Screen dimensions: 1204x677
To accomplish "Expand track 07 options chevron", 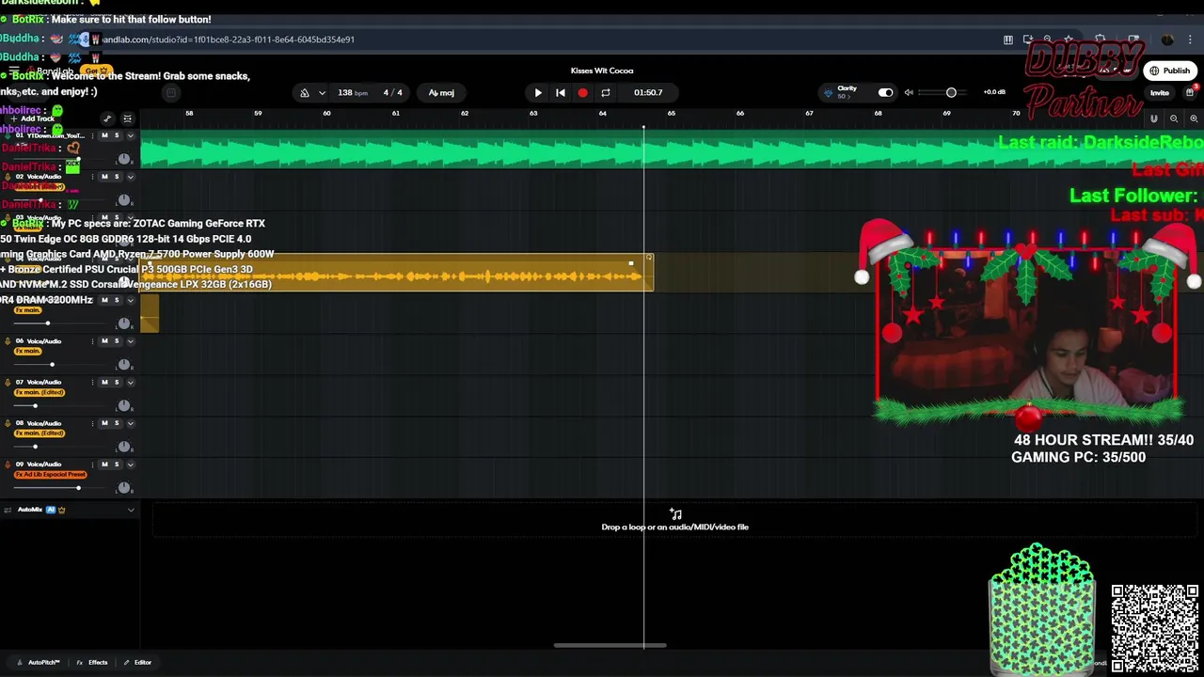I will pos(131,383).
